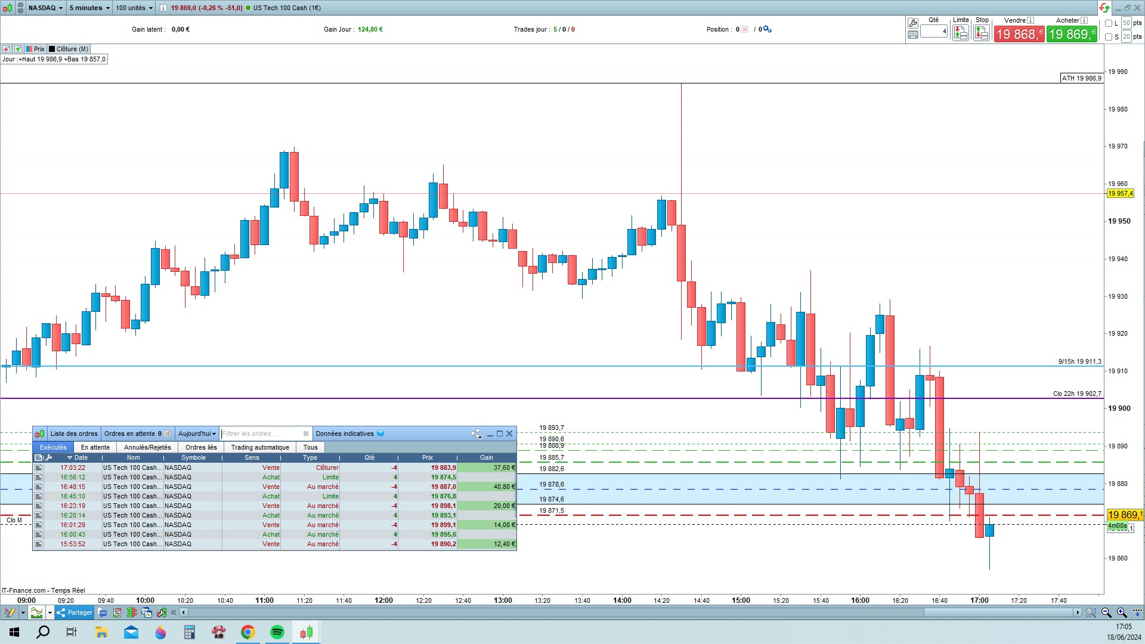Open the 5 minutes timeframe dropdown
Image resolution: width=1145 pixels, height=644 pixels.
pyautogui.click(x=89, y=8)
